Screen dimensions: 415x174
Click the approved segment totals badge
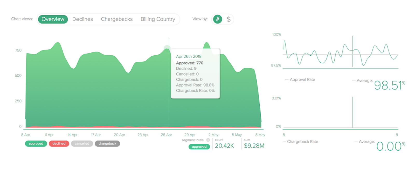[199, 147]
